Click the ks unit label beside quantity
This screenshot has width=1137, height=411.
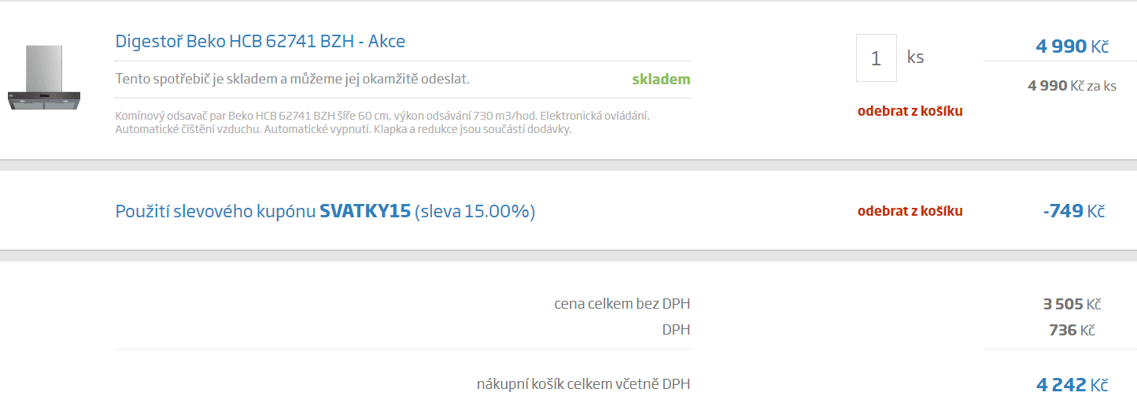[915, 57]
